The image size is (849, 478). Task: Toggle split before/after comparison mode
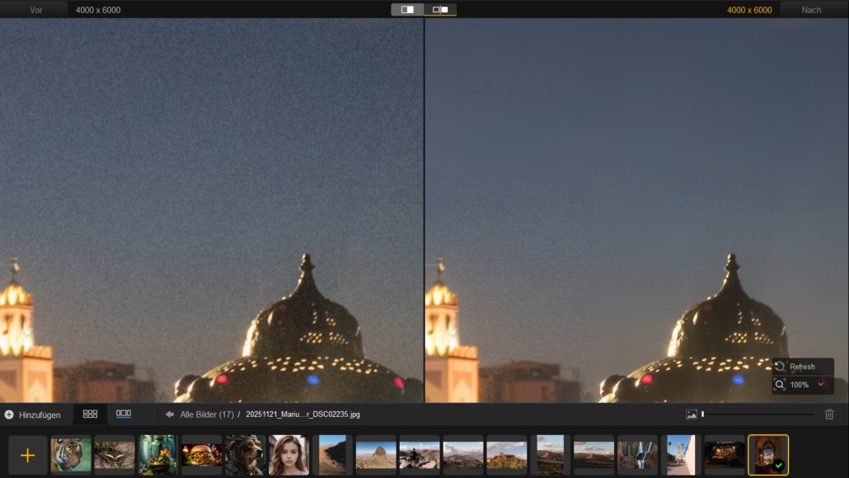[440, 10]
